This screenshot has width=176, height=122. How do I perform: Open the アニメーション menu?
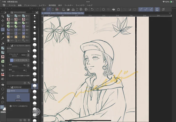coord(30,5)
